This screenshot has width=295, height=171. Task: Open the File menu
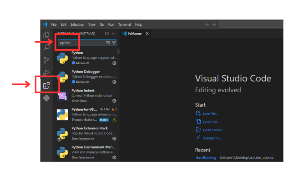point(54,25)
